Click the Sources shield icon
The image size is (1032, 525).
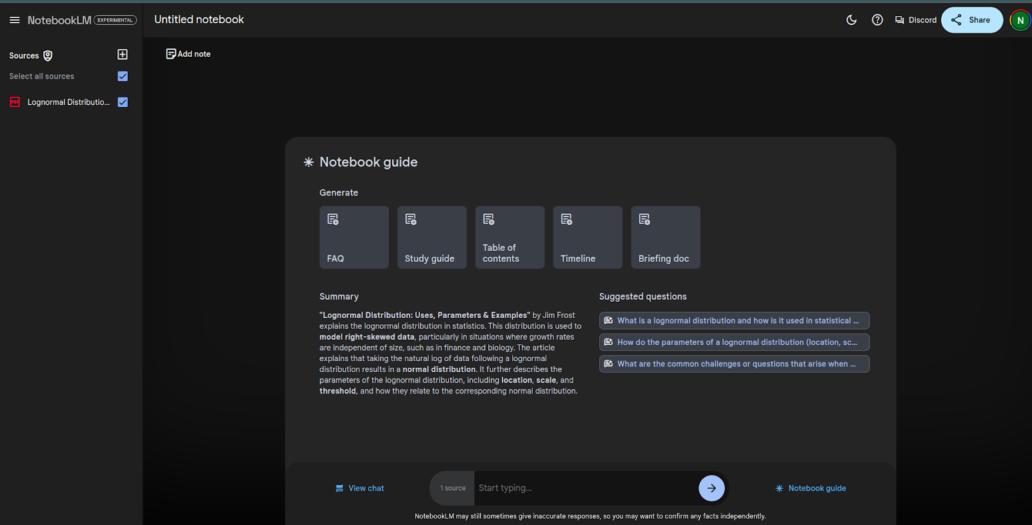[48, 55]
